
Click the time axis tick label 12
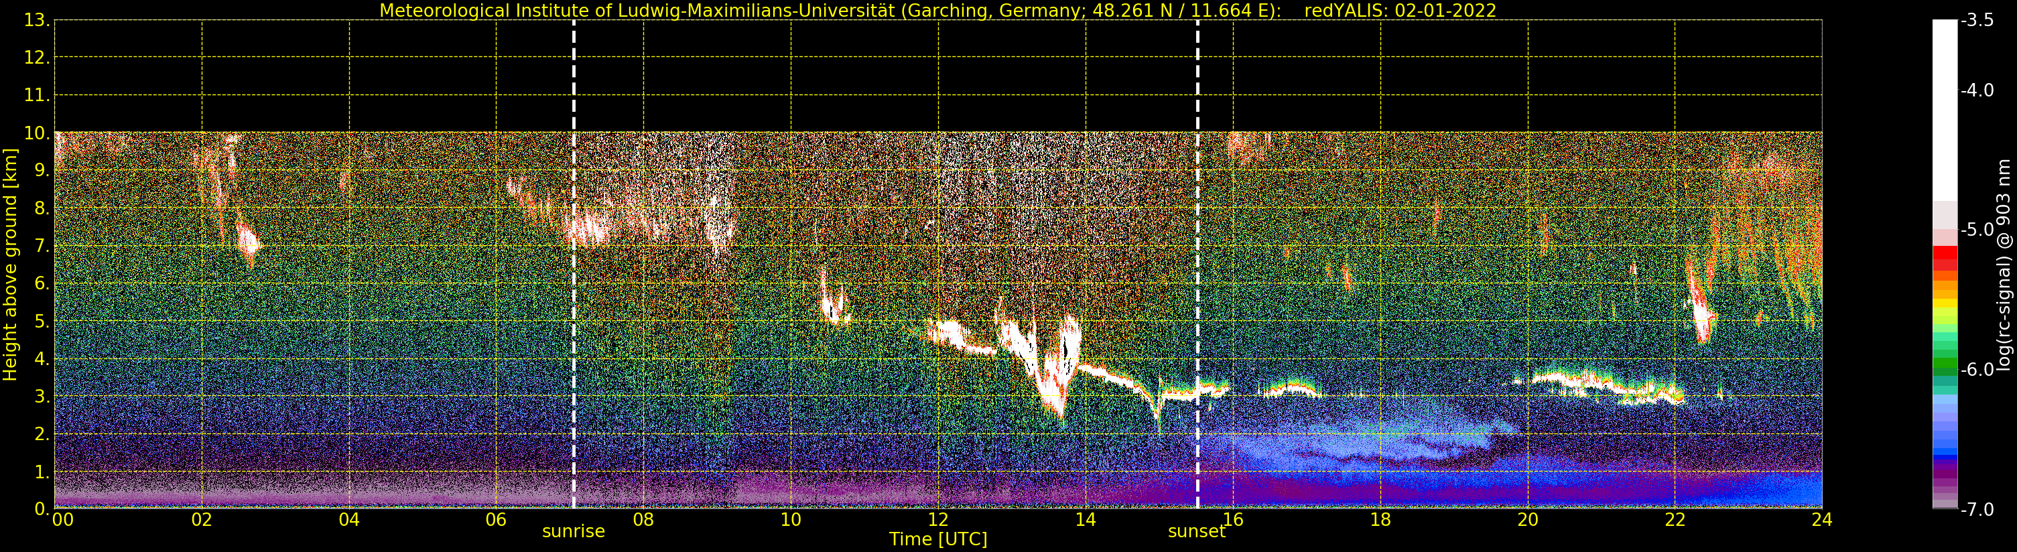[938, 520]
